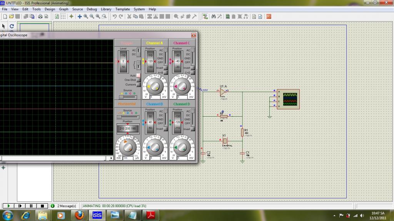The image size is (394, 221).
Task: Click the Undo arrow in toolbar
Action: [115, 16]
